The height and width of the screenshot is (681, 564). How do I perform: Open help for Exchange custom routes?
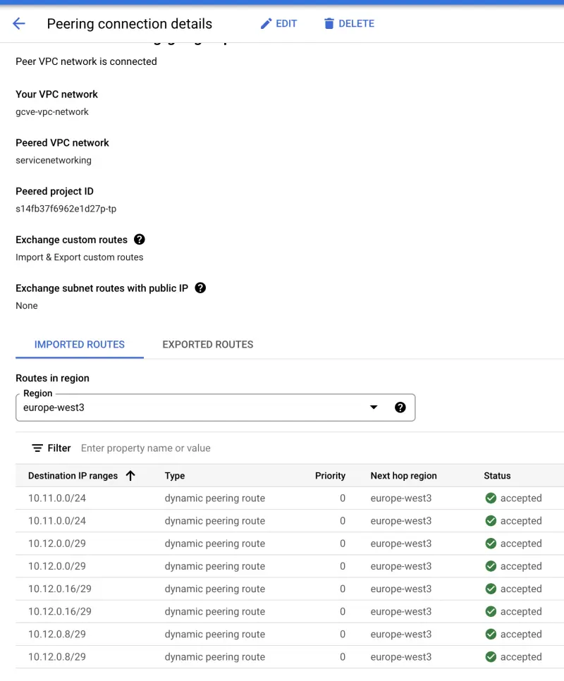139,240
